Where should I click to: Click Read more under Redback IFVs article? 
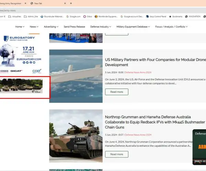(x=116, y=154)
